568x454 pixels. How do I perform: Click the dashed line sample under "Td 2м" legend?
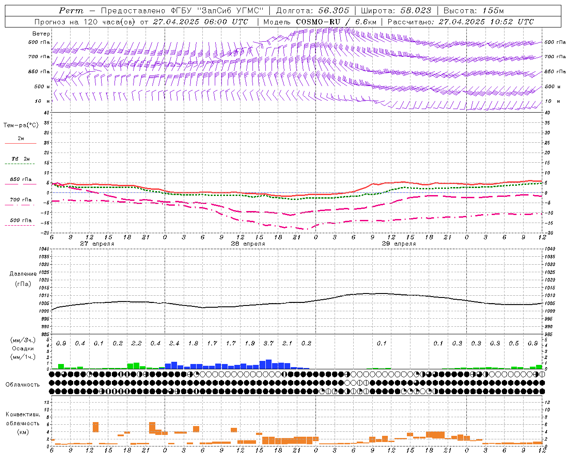(x=20, y=164)
